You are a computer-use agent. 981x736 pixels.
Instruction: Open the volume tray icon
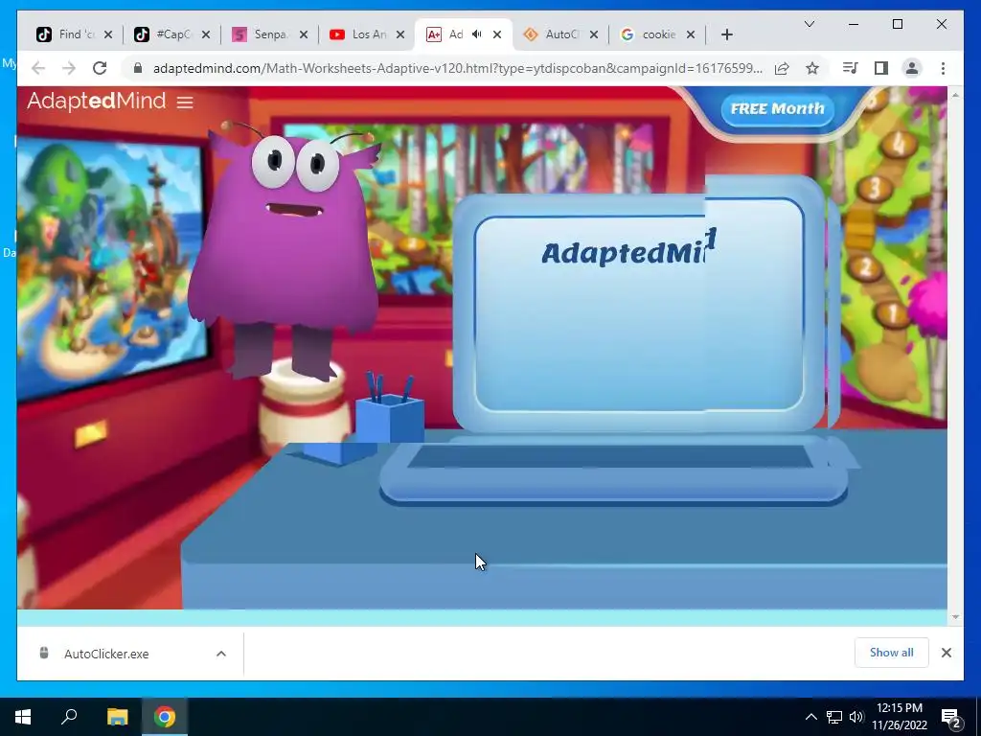coord(856,717)
